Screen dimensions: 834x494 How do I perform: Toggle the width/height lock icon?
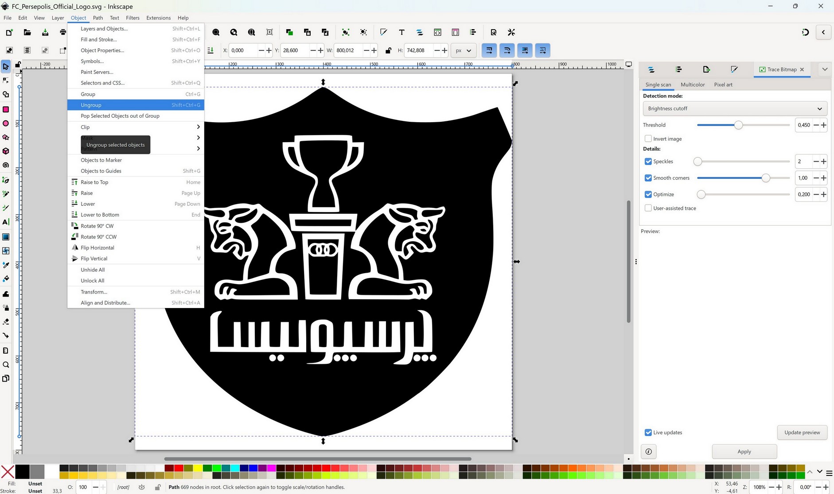[388, 50]
